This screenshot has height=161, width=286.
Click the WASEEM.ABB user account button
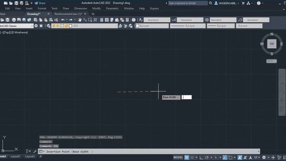(x=227, y=3)
